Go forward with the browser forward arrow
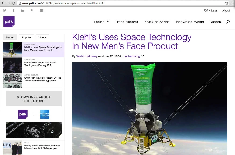Viewport: 235px width, 155px height. point(8,3)
